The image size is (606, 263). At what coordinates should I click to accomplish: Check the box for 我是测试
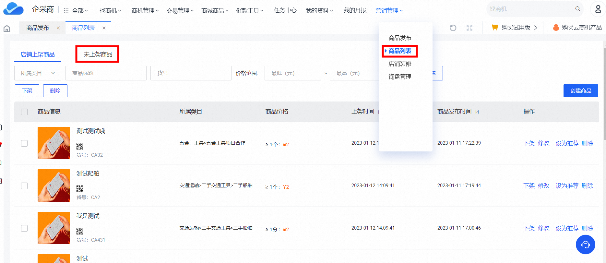24,228
